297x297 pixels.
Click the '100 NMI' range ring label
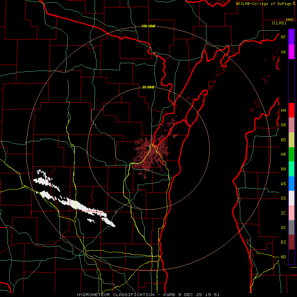[x=148, y=26]
